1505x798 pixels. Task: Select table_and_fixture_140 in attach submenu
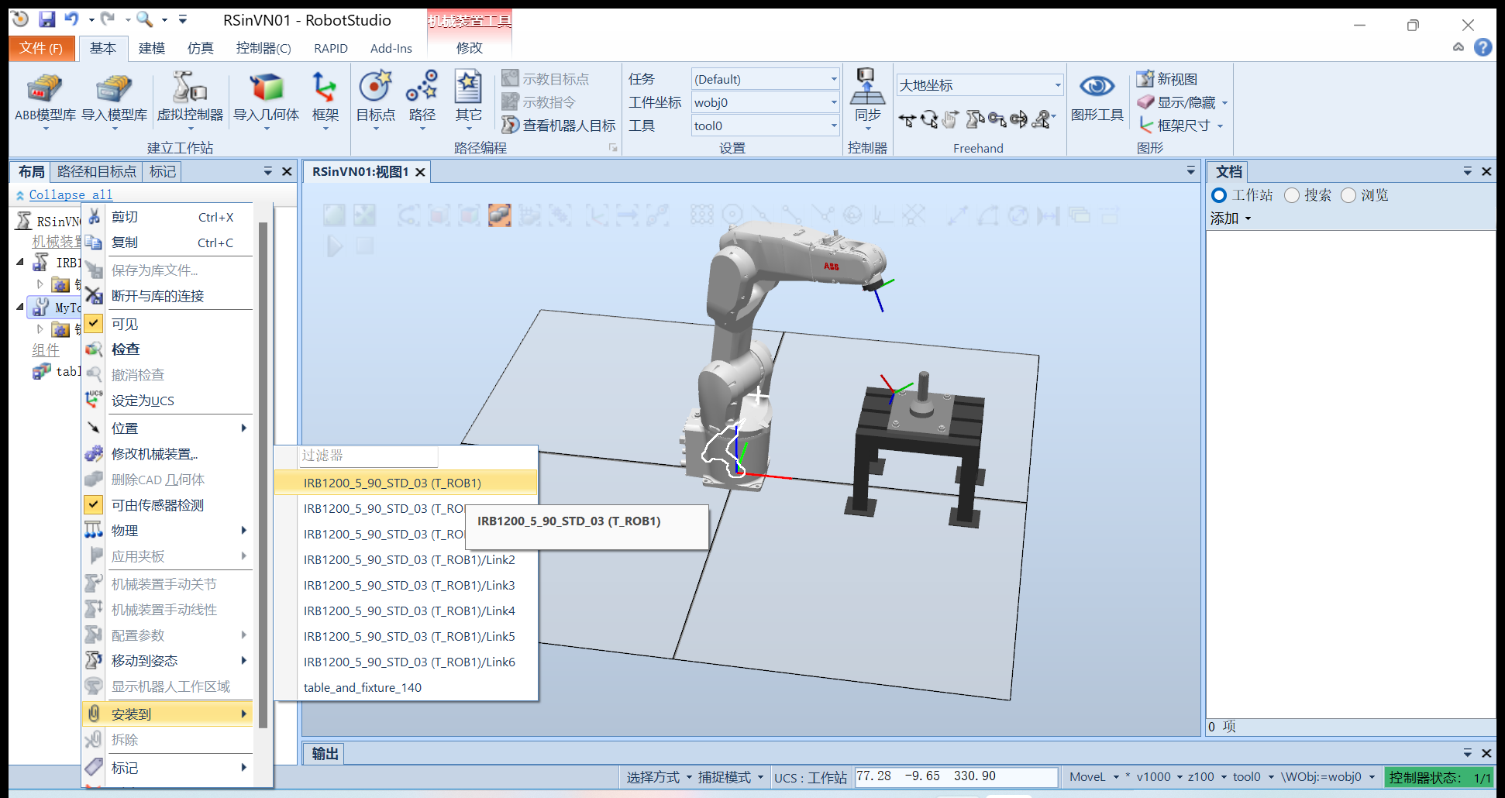tap(405, 687)
